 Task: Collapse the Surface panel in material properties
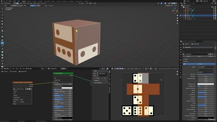186,61
